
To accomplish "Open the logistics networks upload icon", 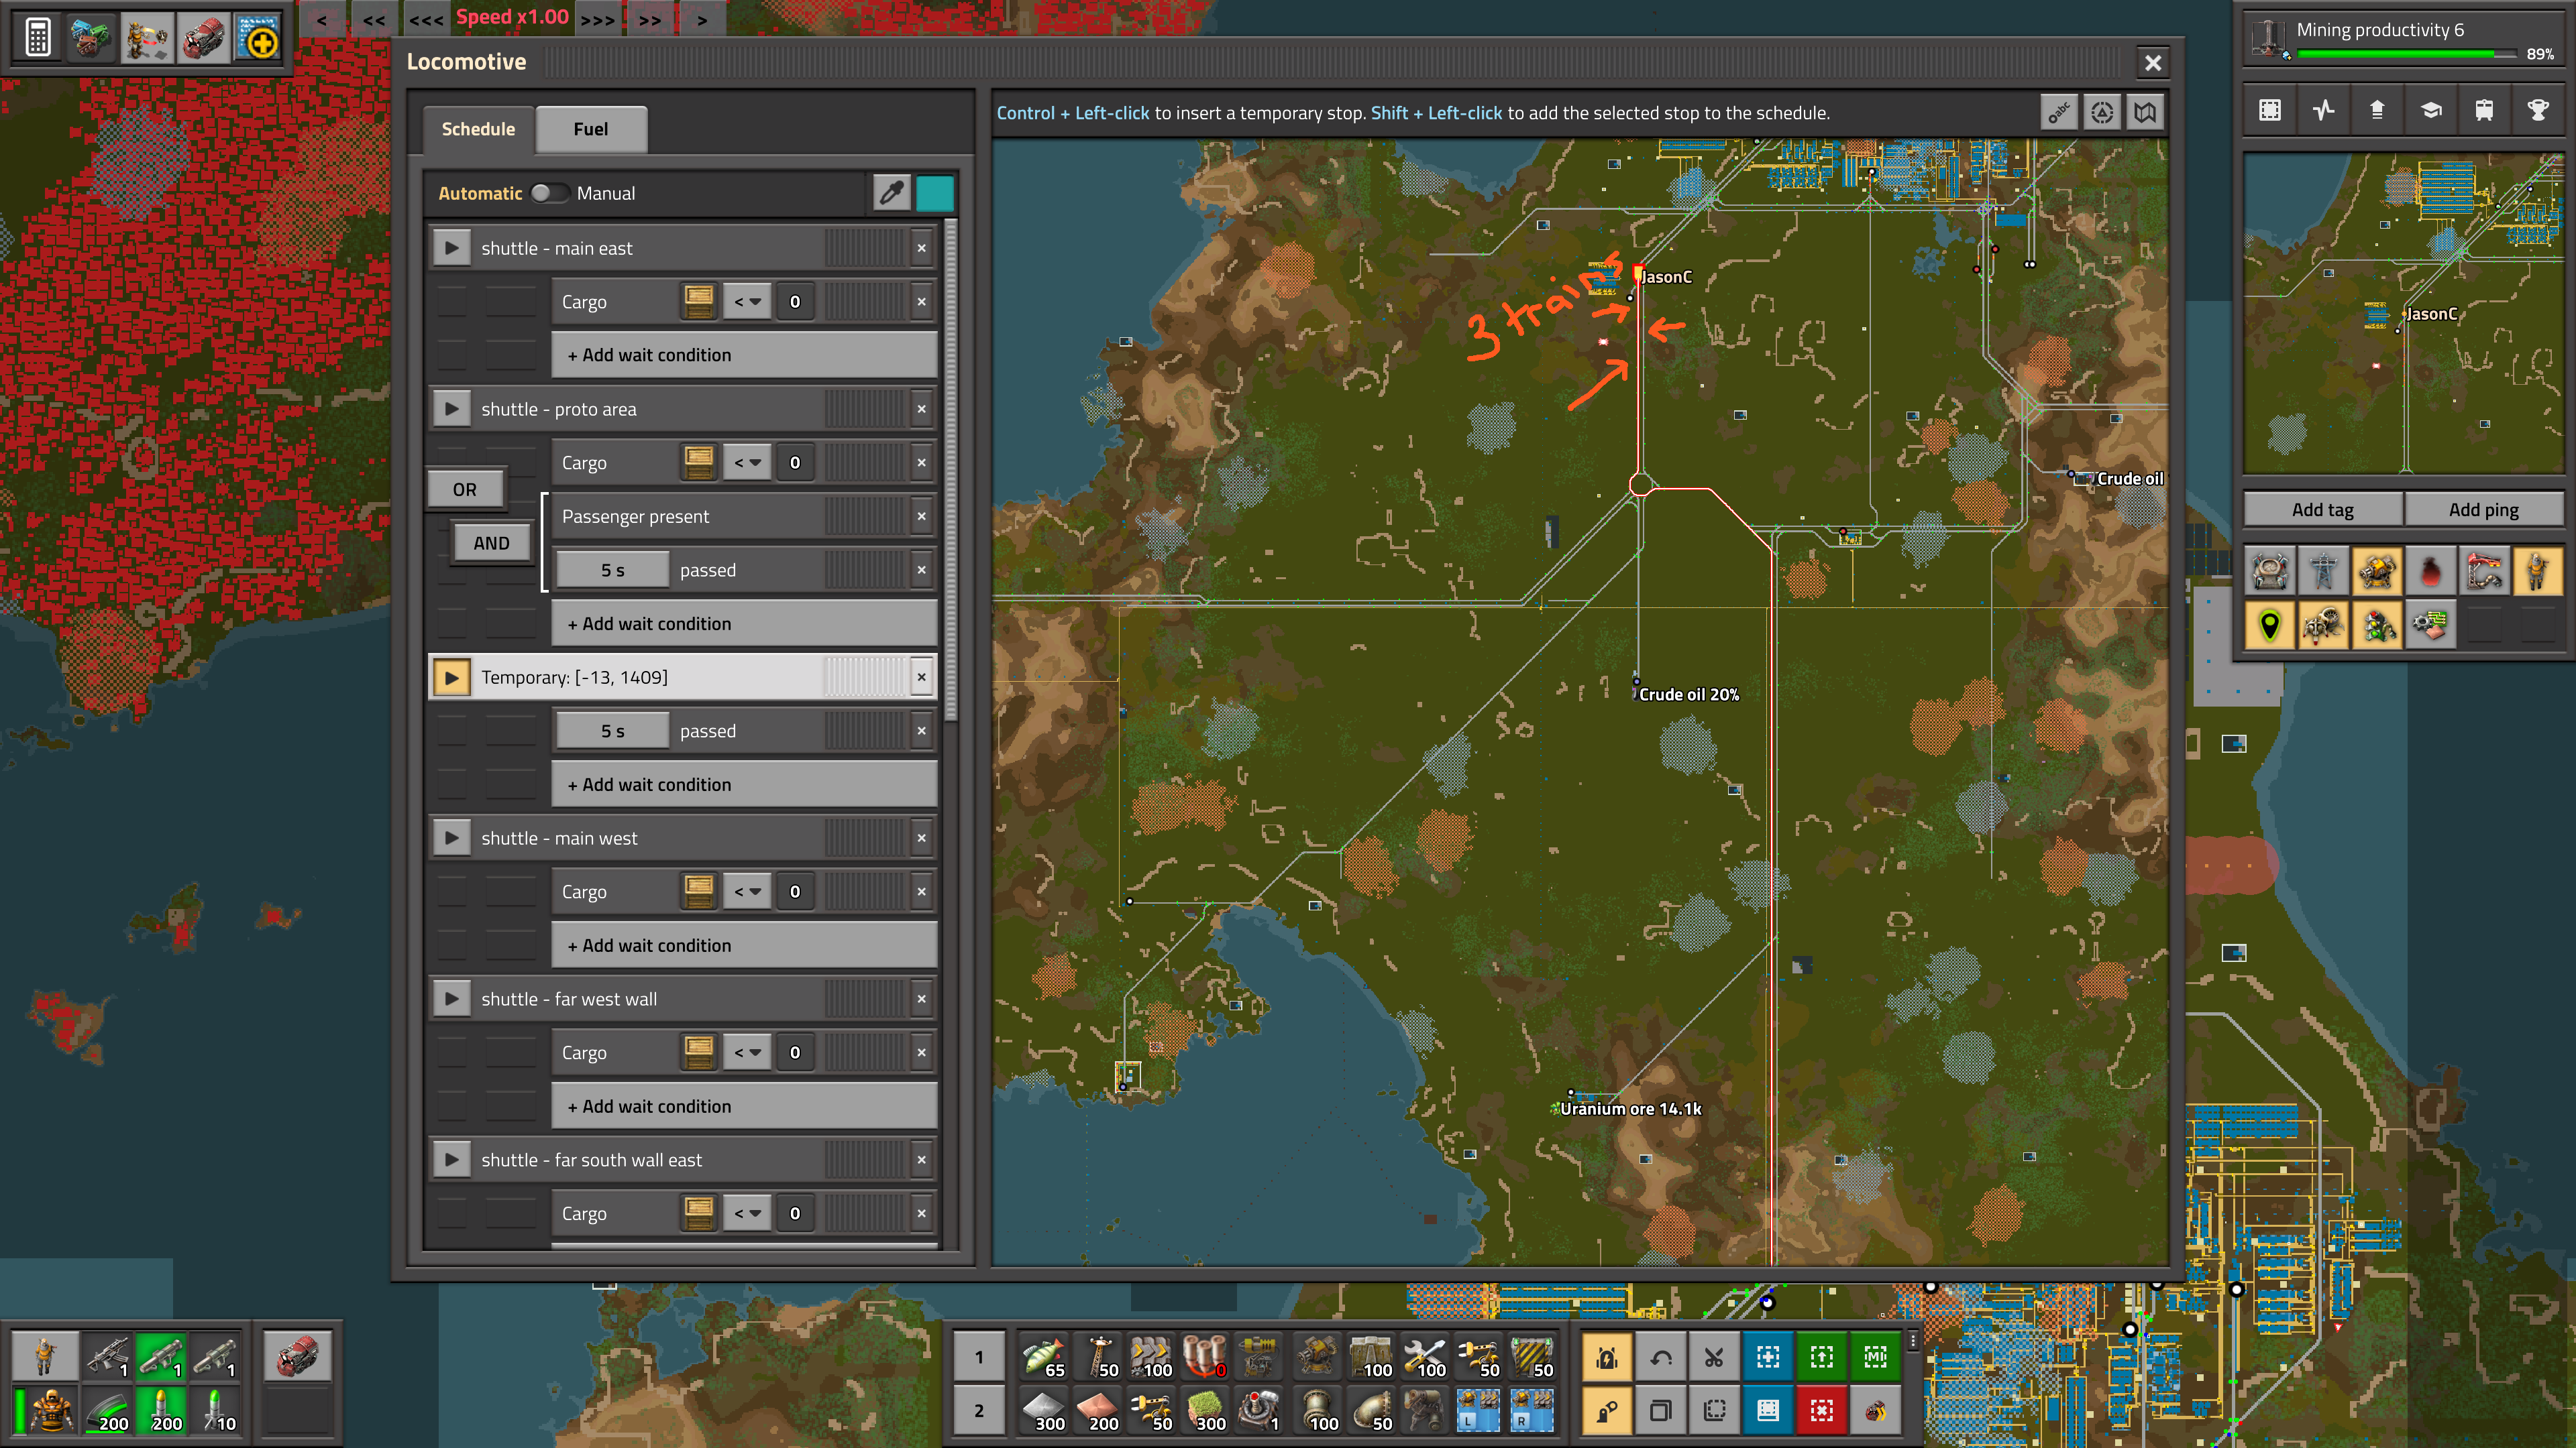I will click(2377, 110).
